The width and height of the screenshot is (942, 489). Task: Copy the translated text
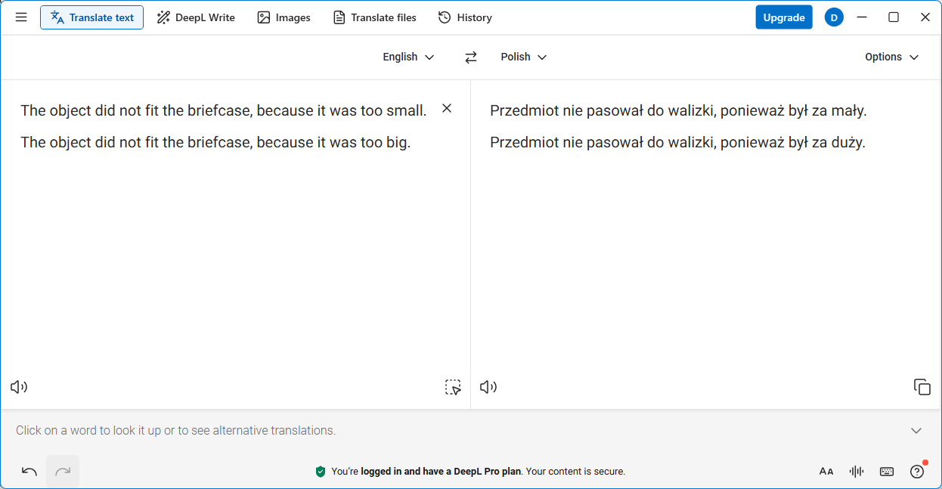click(x=922, y=387)
